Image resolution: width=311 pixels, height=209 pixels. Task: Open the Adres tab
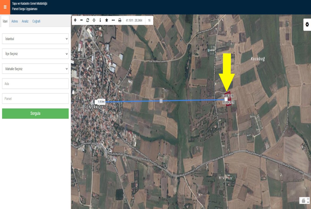pos(14,21)
